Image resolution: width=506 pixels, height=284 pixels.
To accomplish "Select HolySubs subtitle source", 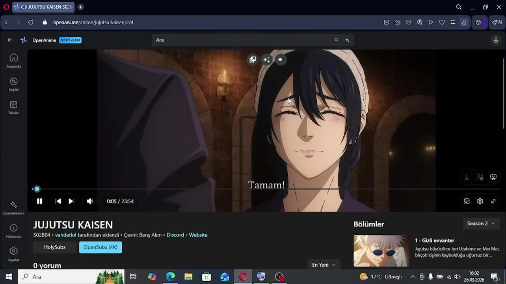I will click(55, 247).
